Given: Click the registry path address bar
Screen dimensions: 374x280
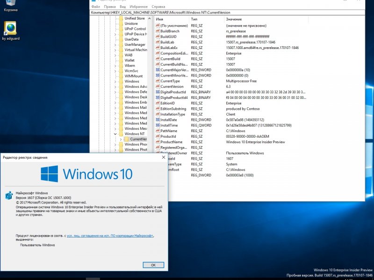Looking at the screenshot, I should [227, 13].
